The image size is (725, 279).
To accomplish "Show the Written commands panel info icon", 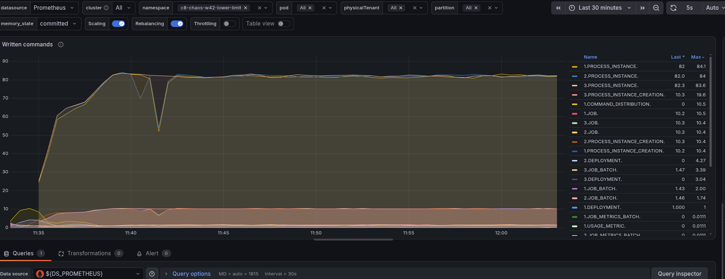I will click(x=61, y=45).
